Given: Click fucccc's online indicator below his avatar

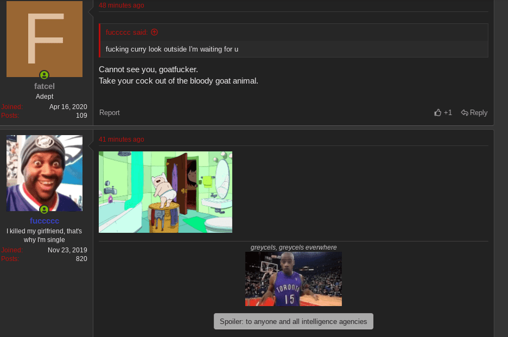Looking at the screenshot, I should pos(44,209).
